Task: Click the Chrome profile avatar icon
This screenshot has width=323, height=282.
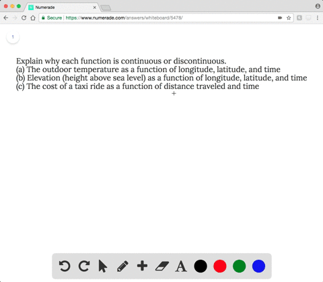Action: click(318, 6)
